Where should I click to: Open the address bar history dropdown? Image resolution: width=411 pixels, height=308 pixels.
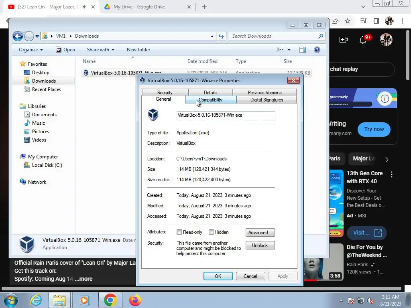point(212,36)
